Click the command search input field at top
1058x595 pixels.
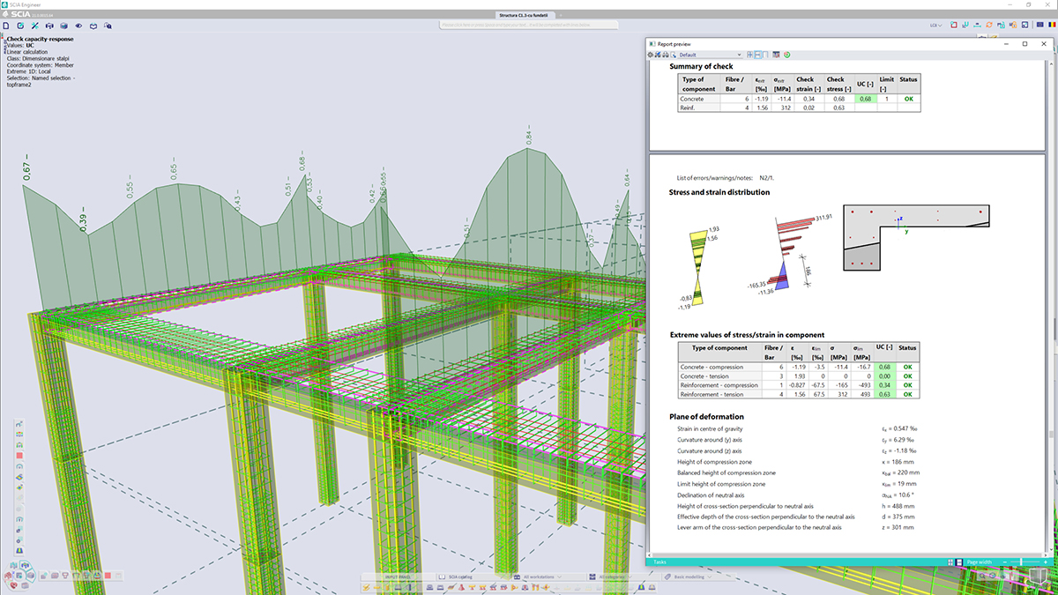click(529, 26)
